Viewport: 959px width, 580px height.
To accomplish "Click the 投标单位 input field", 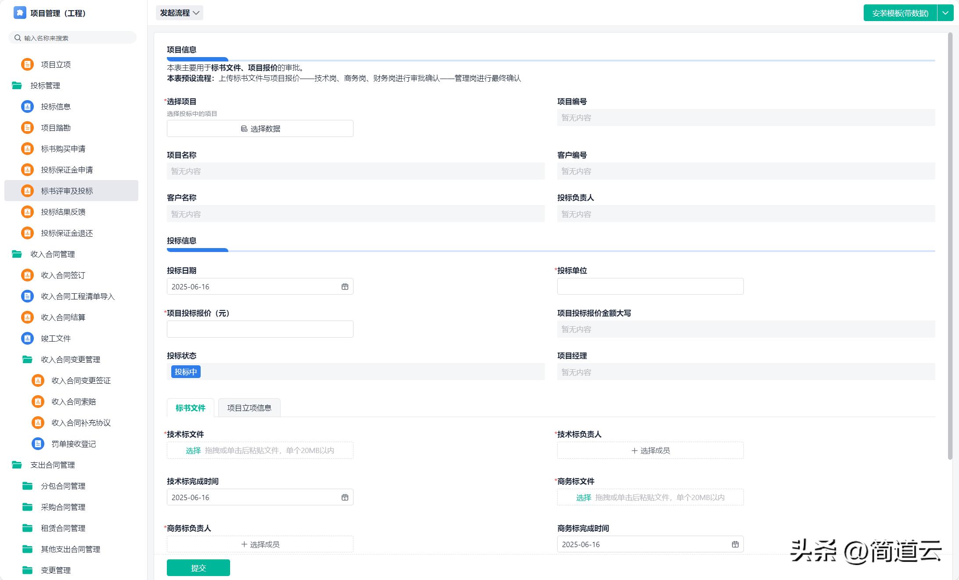I will point(650,287).
